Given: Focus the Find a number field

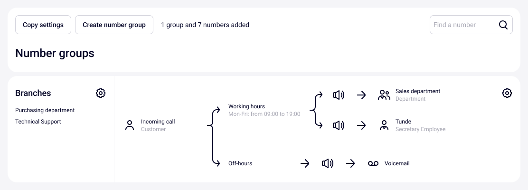Looking at the screenshot, I should pos(463,25).
